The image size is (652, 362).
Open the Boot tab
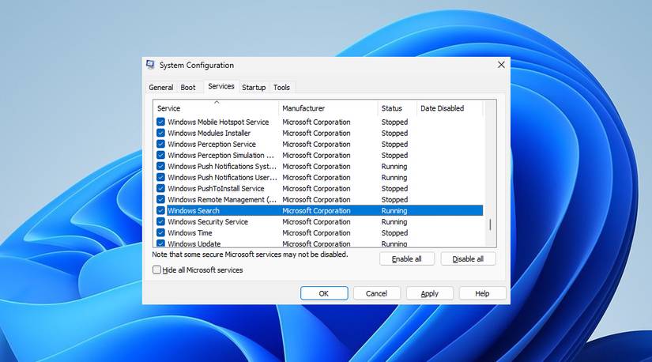tap(188, 88)
